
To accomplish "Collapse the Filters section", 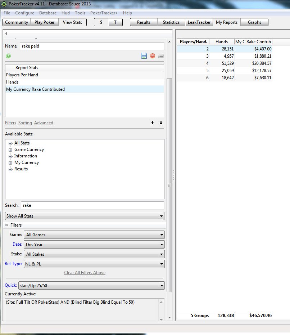I will (x=6, y=225).
